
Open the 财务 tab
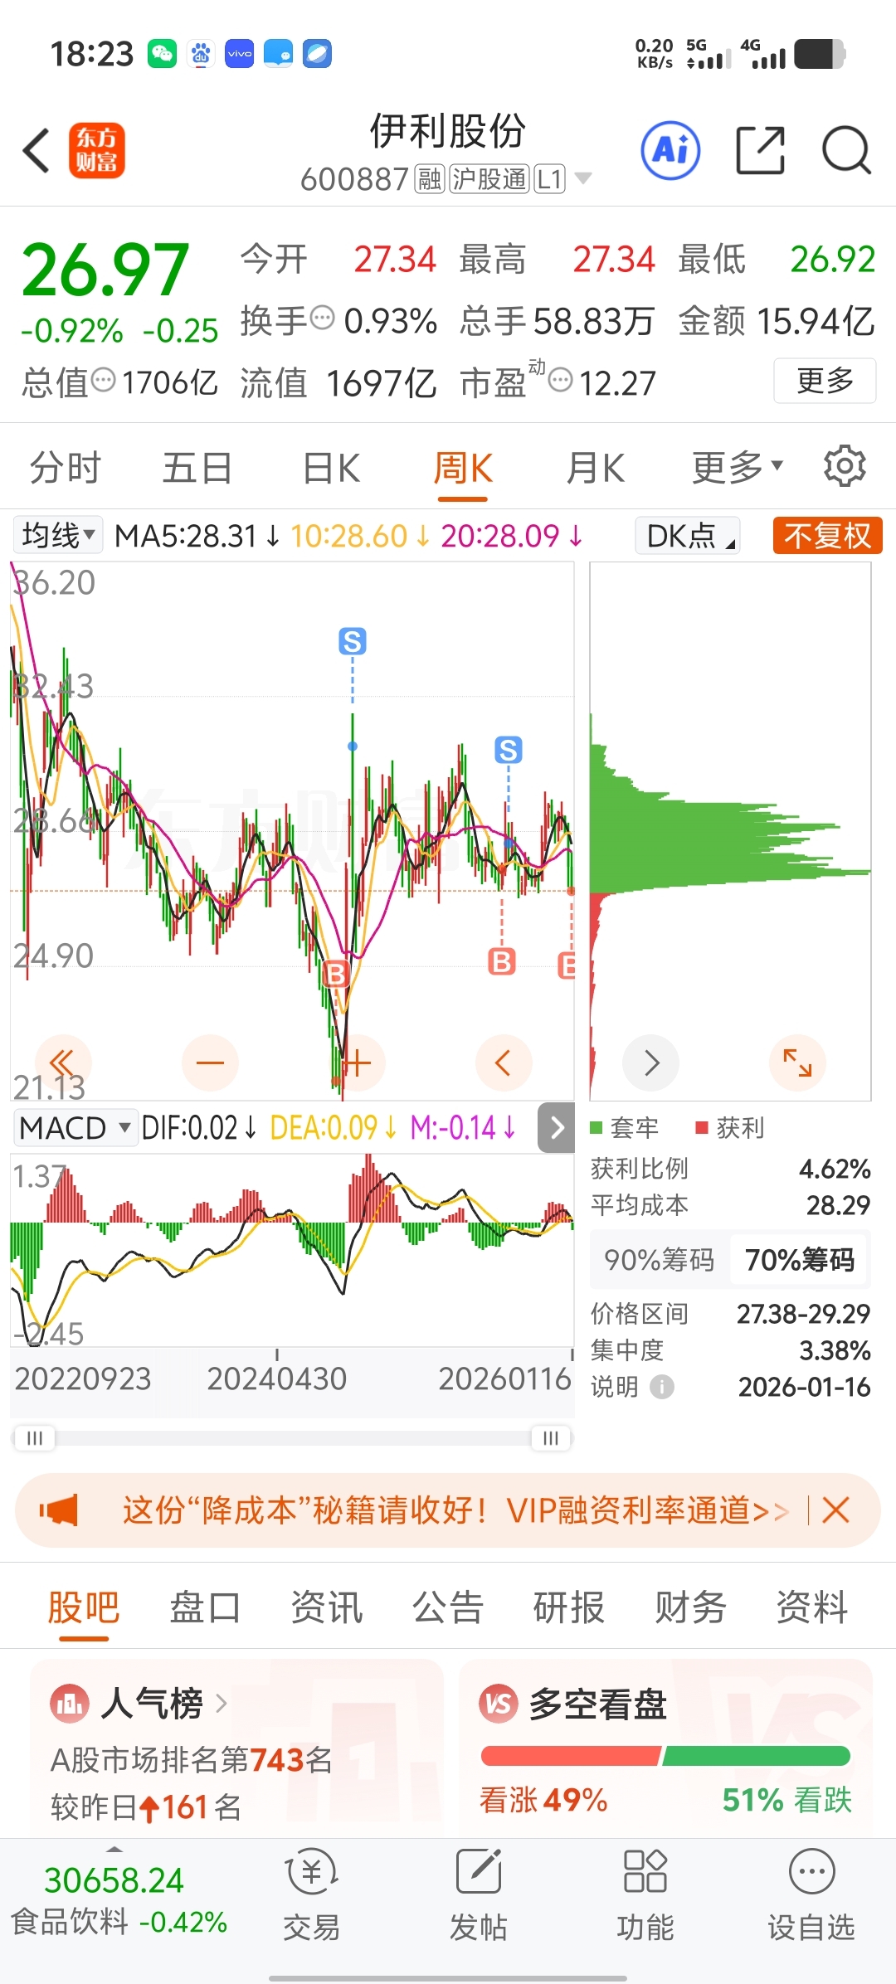[x=690, y=1607]
